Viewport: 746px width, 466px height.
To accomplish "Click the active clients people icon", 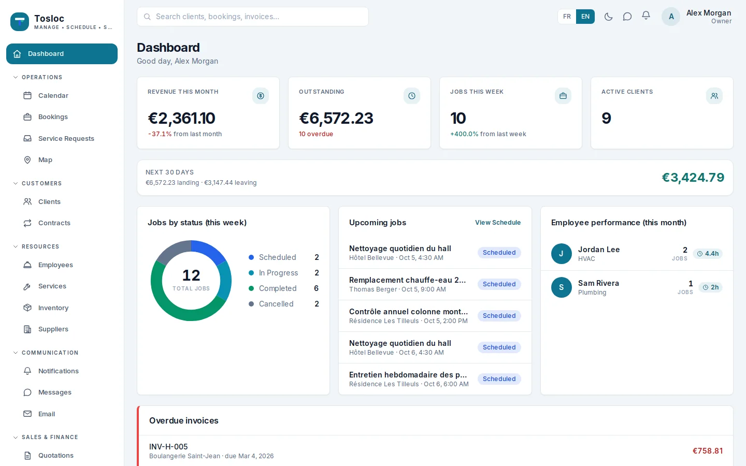I will coord(714,96).
